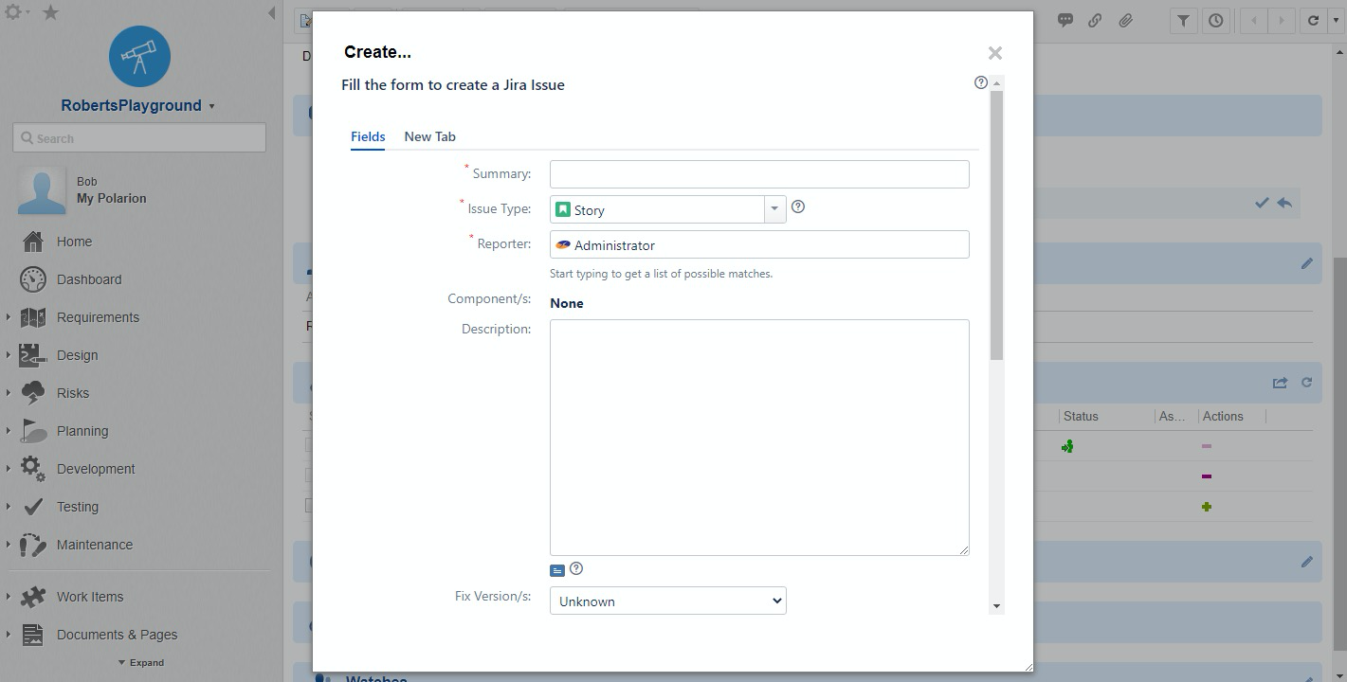Click the refresh arrow in top toolbar
The width and height of the screenshot is (1347, 682).
pos(1313,20)
